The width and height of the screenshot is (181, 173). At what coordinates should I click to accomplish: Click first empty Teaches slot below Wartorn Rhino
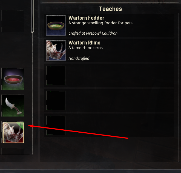pos(56,76)
